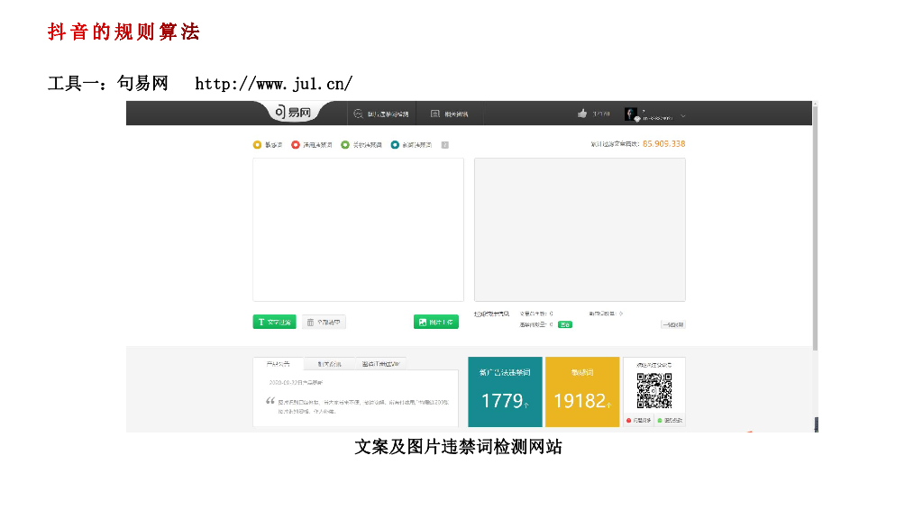This screenshot has width=923, height=519.
Task: Focus the left text input box
Action: tap(359, 230)
